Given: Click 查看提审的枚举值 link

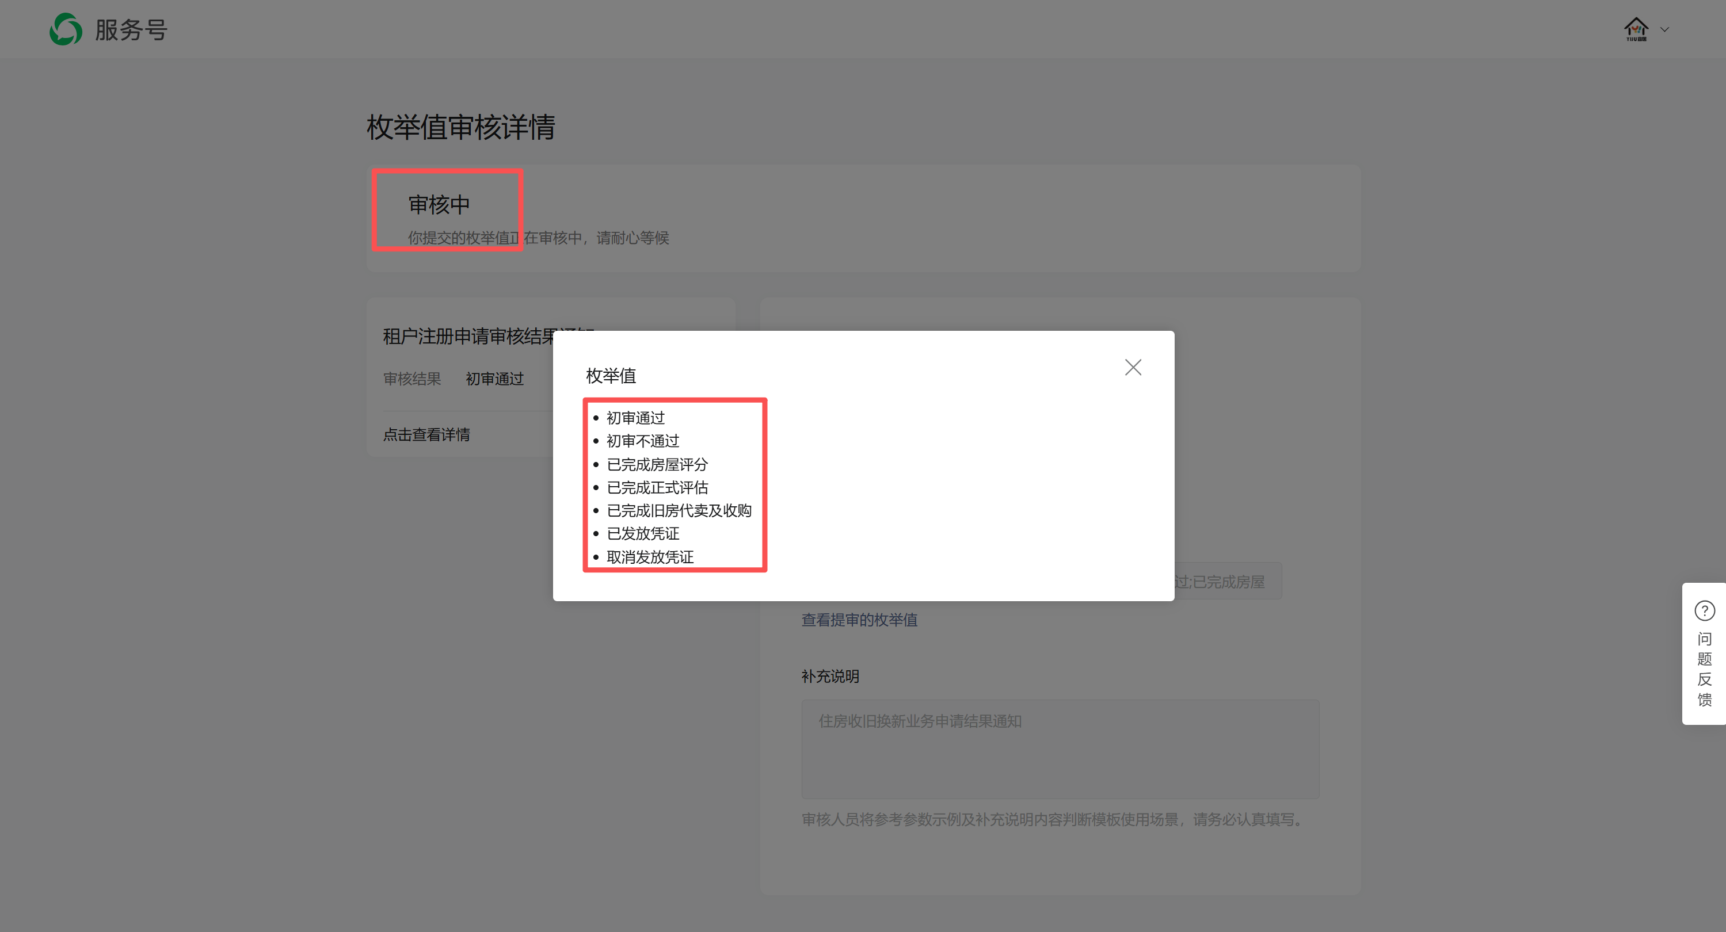Looking at the screenshot, I should tap(859, 620).
